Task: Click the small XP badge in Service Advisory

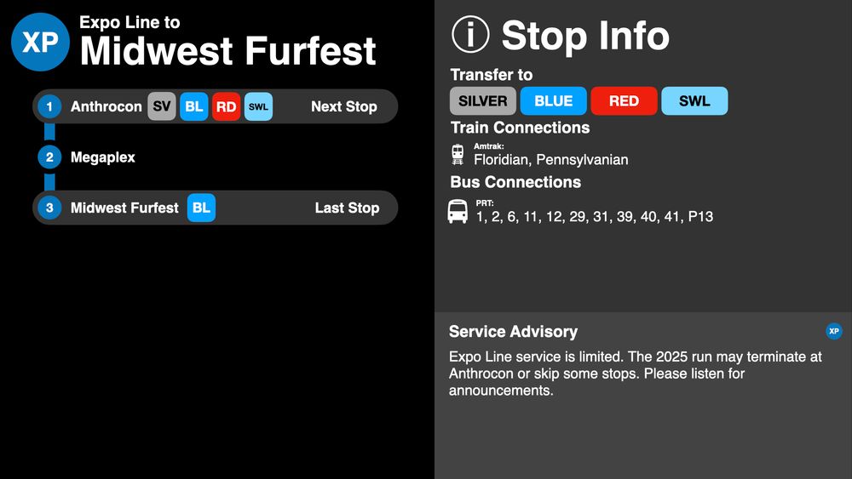Action: pyautogui.click(x=834, y=331)
